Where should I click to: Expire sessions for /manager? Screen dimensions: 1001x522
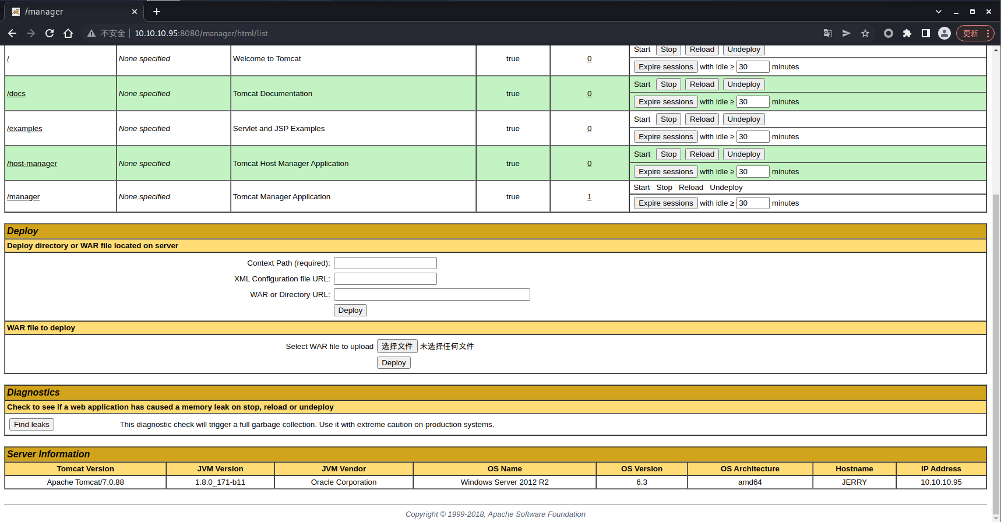pyautogui.click(x=665, y=203)
